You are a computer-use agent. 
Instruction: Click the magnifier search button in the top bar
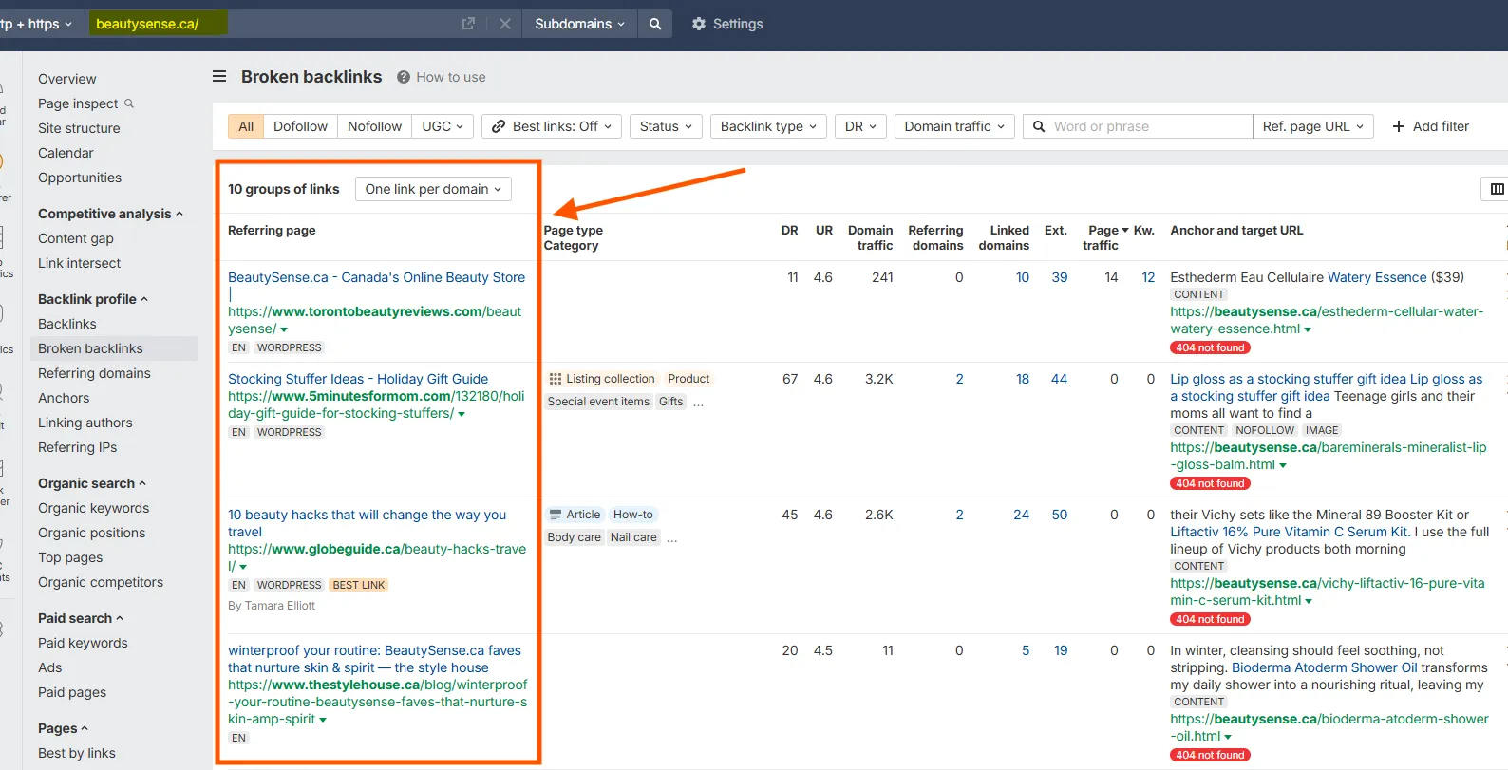655,24
